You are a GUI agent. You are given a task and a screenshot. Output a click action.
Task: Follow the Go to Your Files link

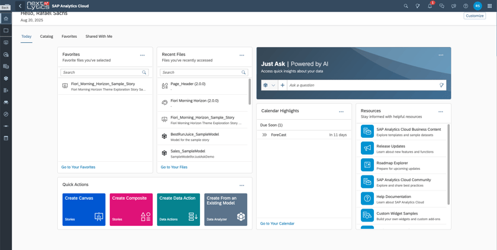[174, 167]
